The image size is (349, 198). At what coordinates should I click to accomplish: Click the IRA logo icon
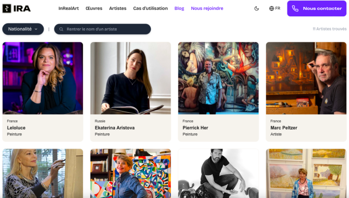click(7, 9)
